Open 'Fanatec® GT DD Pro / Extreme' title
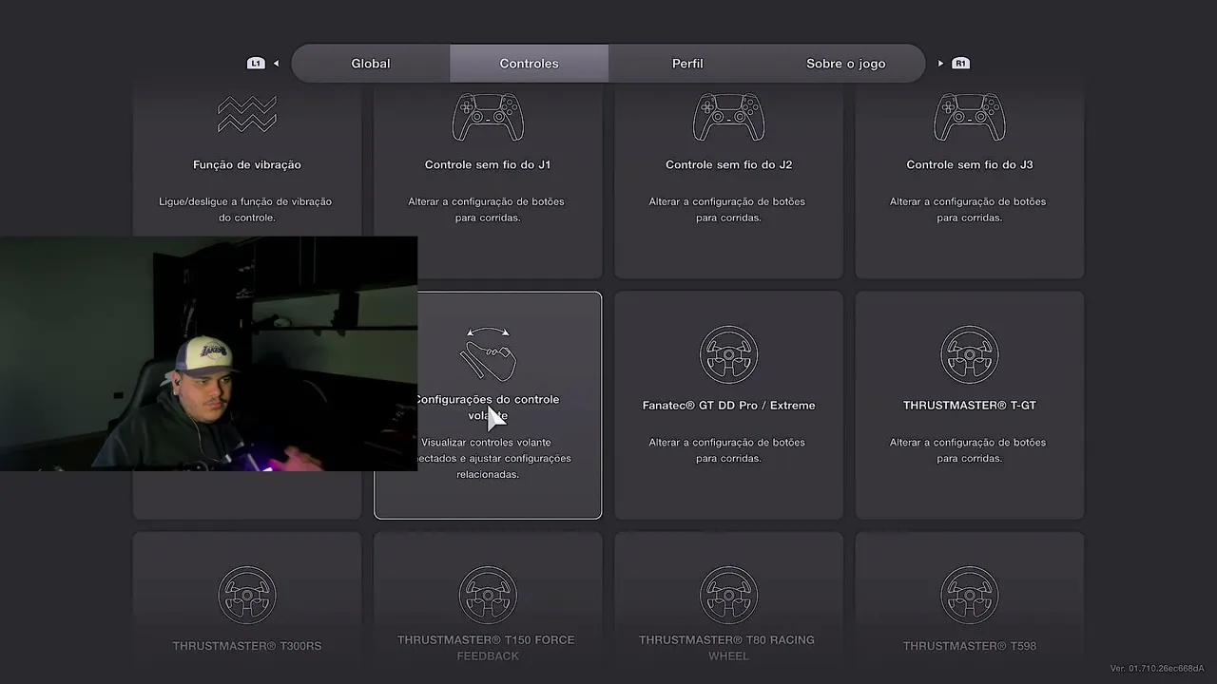Viewport: 1217px width, 684px height. [x=728, y=406]
